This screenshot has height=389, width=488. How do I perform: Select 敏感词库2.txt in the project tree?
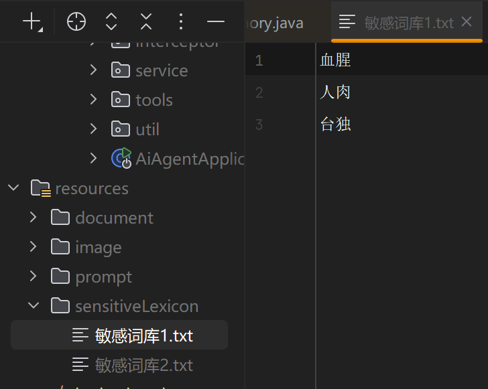(x=143, y=365)
